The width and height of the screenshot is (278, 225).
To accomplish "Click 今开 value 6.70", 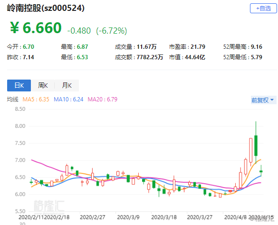I will (x=29, y=47).
